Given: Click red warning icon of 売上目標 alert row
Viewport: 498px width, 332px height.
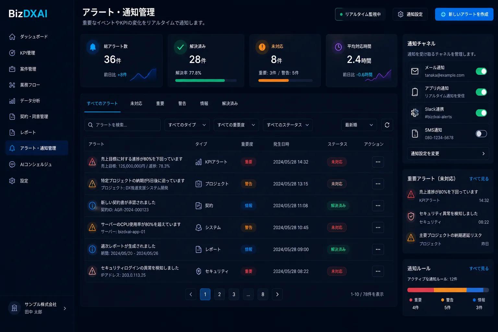Looking at the screenshot, I should pos(92,162).
